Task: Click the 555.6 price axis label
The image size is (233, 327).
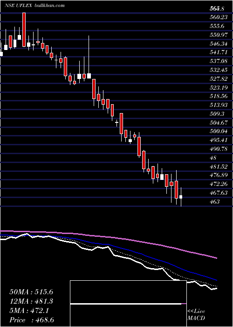Action: click(217, 26)
